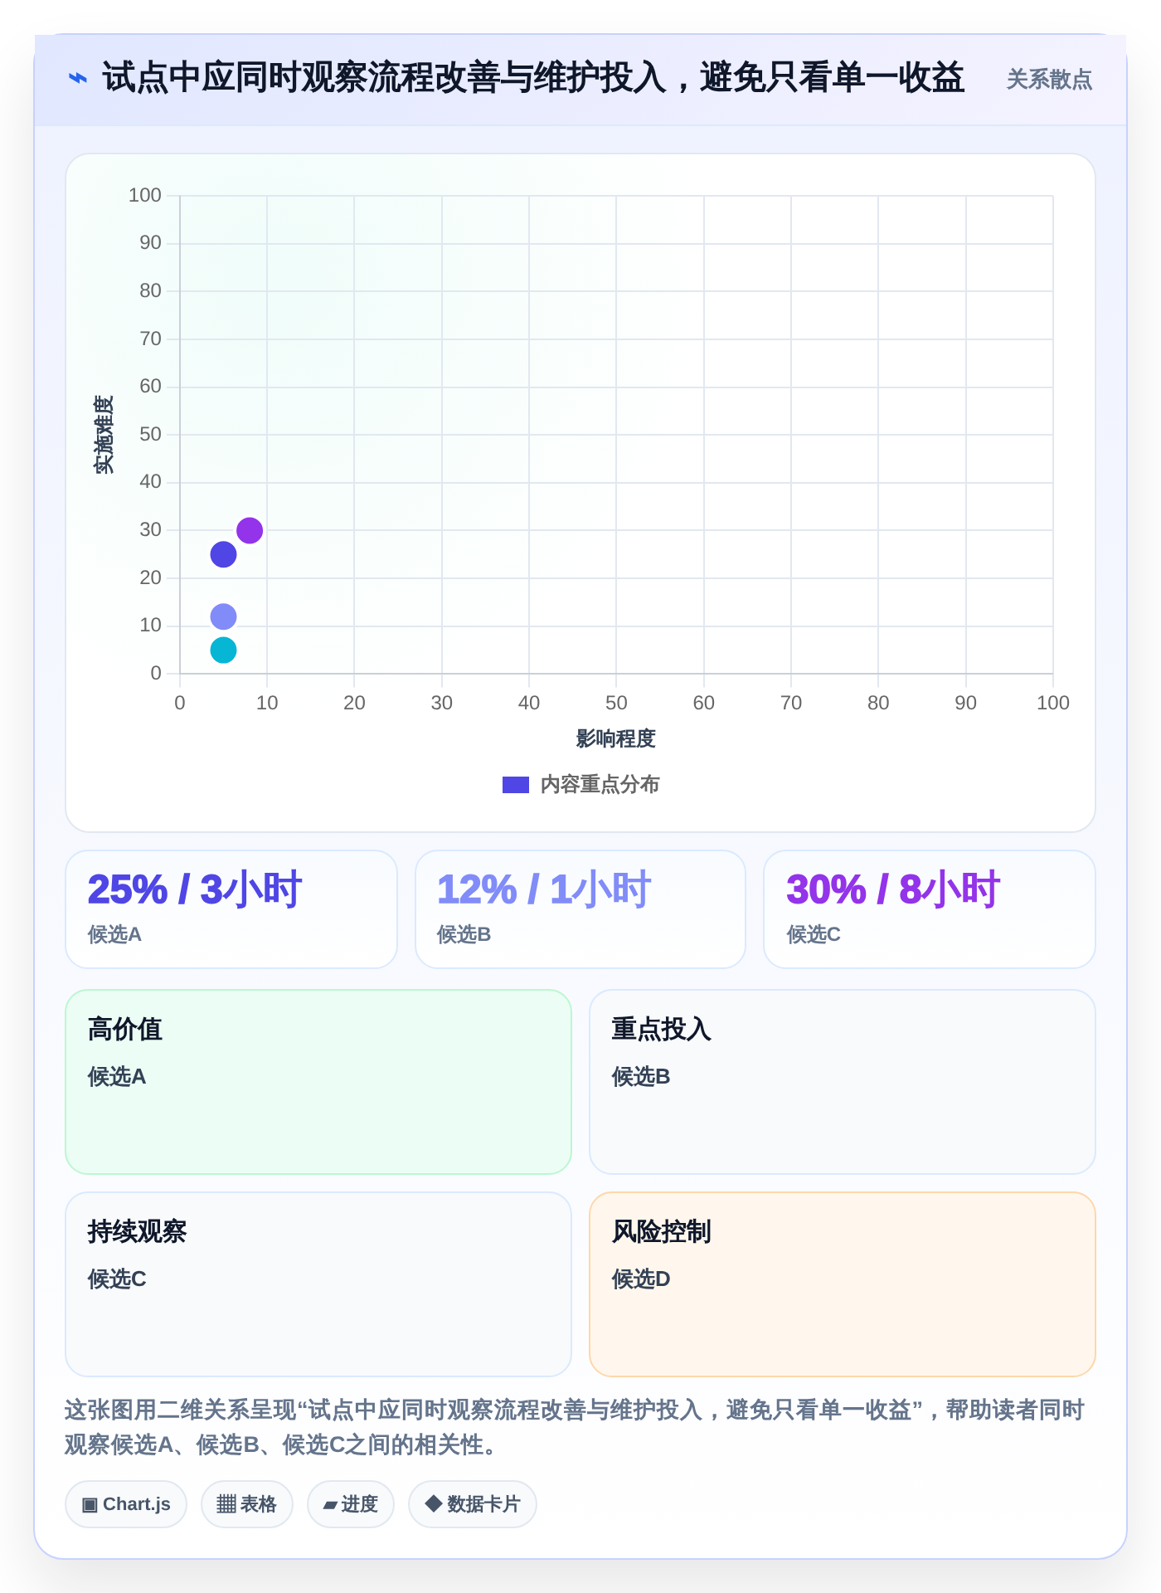This screenshot has height=1593, width=1161.
Task: Click the 表格 tag chip
Action: pyautogui.click(x=247, y=1504)
